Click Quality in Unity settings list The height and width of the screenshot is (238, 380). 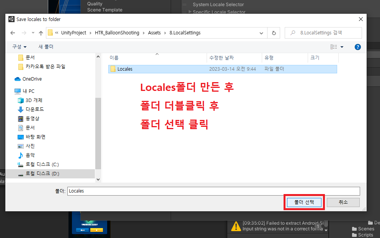[x=95, y=4]
